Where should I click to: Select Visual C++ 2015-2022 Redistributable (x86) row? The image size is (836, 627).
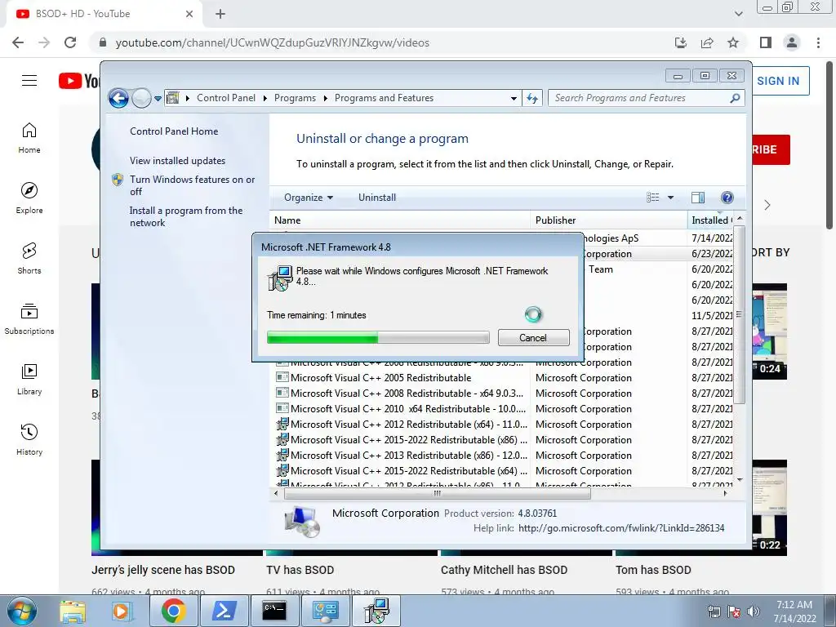503,440
